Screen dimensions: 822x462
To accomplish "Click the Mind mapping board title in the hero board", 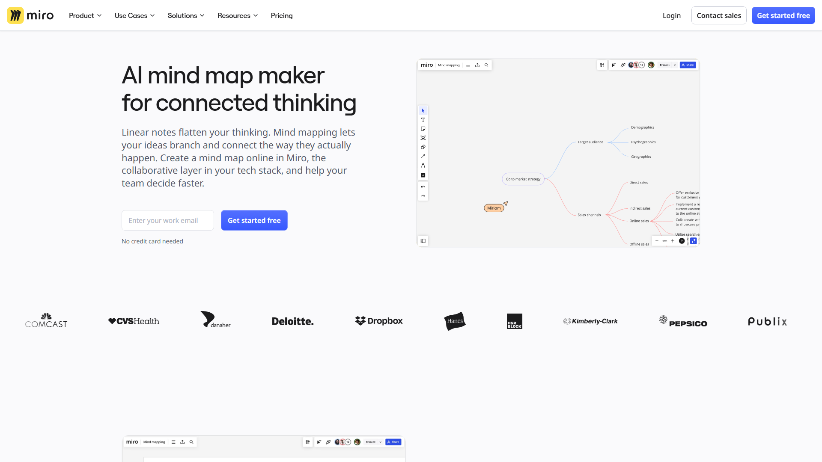I will coord(449,65).
